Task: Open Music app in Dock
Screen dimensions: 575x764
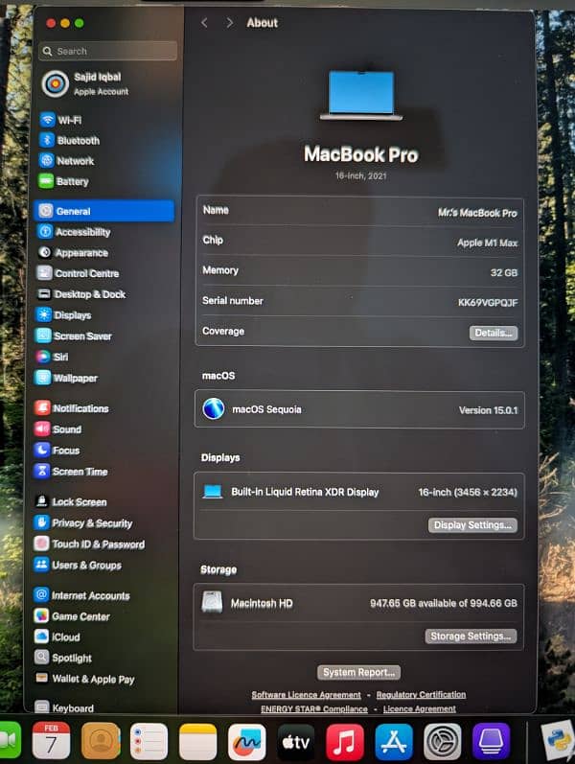Action: [345, 741]
